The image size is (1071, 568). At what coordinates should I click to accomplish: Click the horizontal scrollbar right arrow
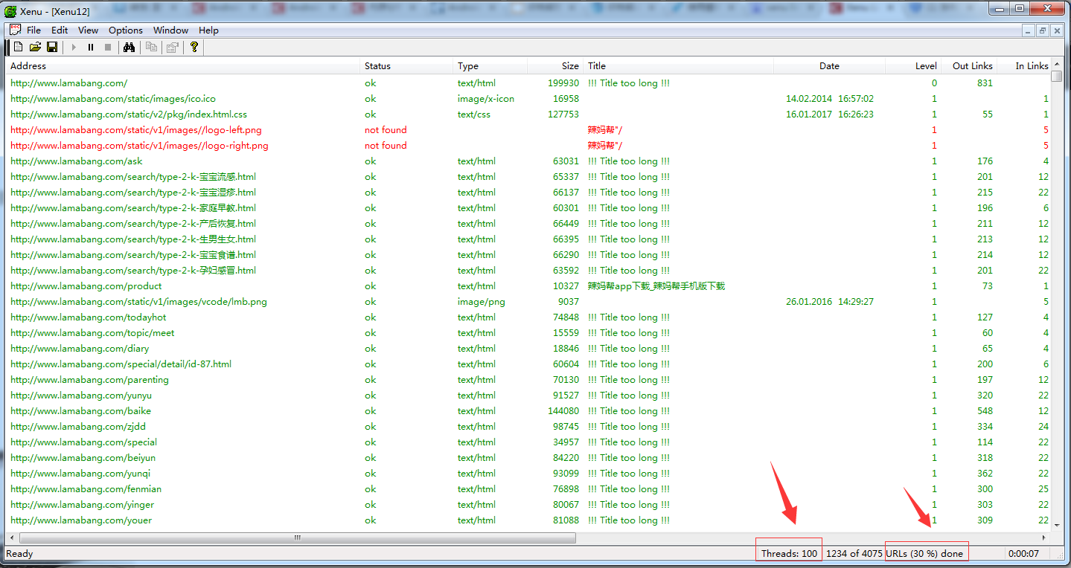coord(1044,537)
